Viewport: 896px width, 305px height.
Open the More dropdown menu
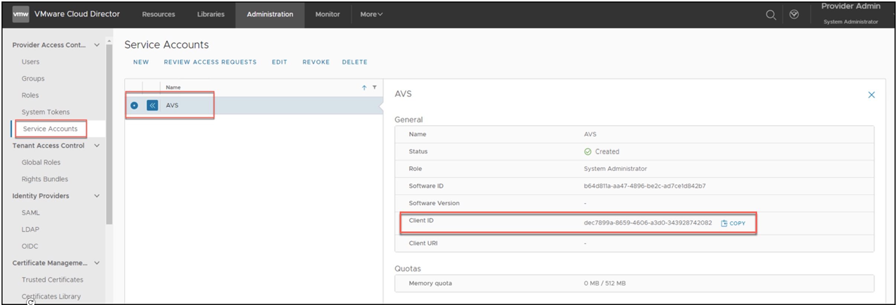tap(371, 14)
